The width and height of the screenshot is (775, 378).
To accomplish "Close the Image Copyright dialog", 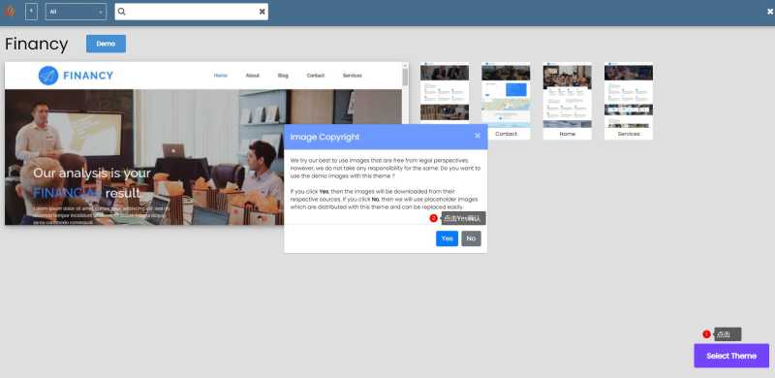I will point(478,136).
